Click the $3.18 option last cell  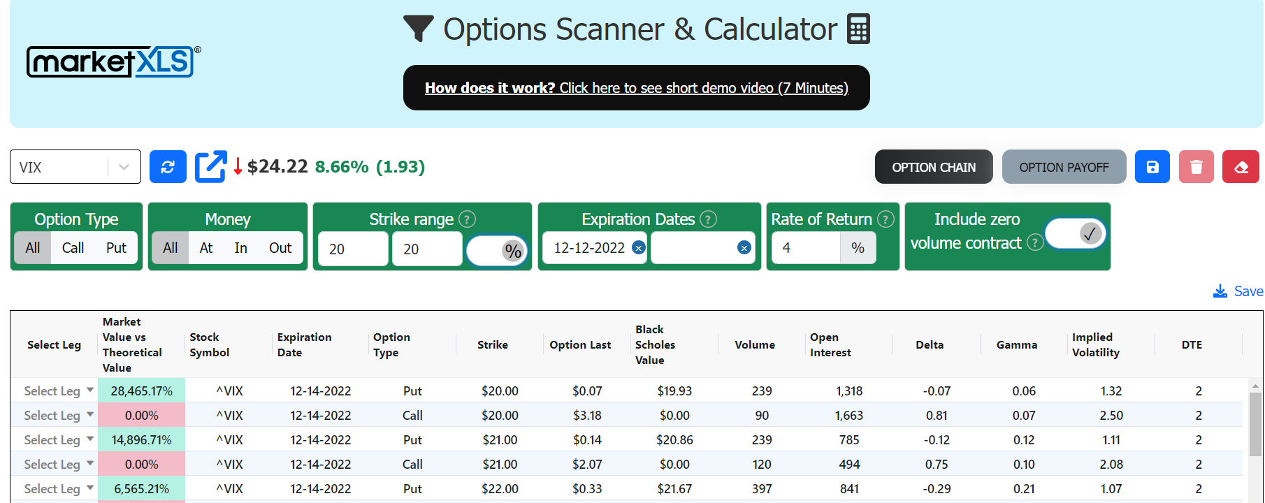(587, 415)
